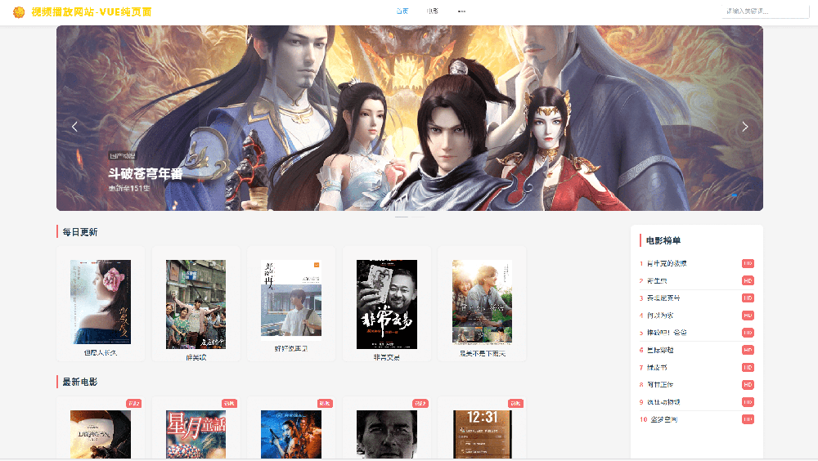Open 星月童话 poster in 最新电影
Screen dimensions: 818x461
pyautogui.click(x=196, y=434)
